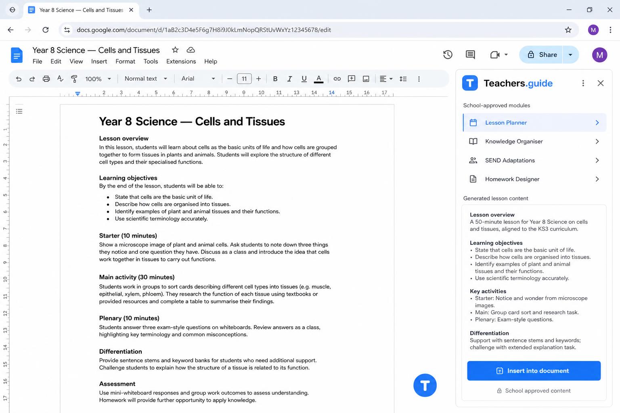Click the Teachers.guide logo in panel
The height and width of the screenshot is (413, 620).
pos(470,83)
